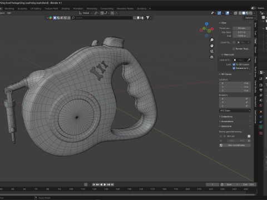Viewport: 267px width, 200px height.
Task: Click the highlighted blue asset bar icon
Action: [55, 18]
